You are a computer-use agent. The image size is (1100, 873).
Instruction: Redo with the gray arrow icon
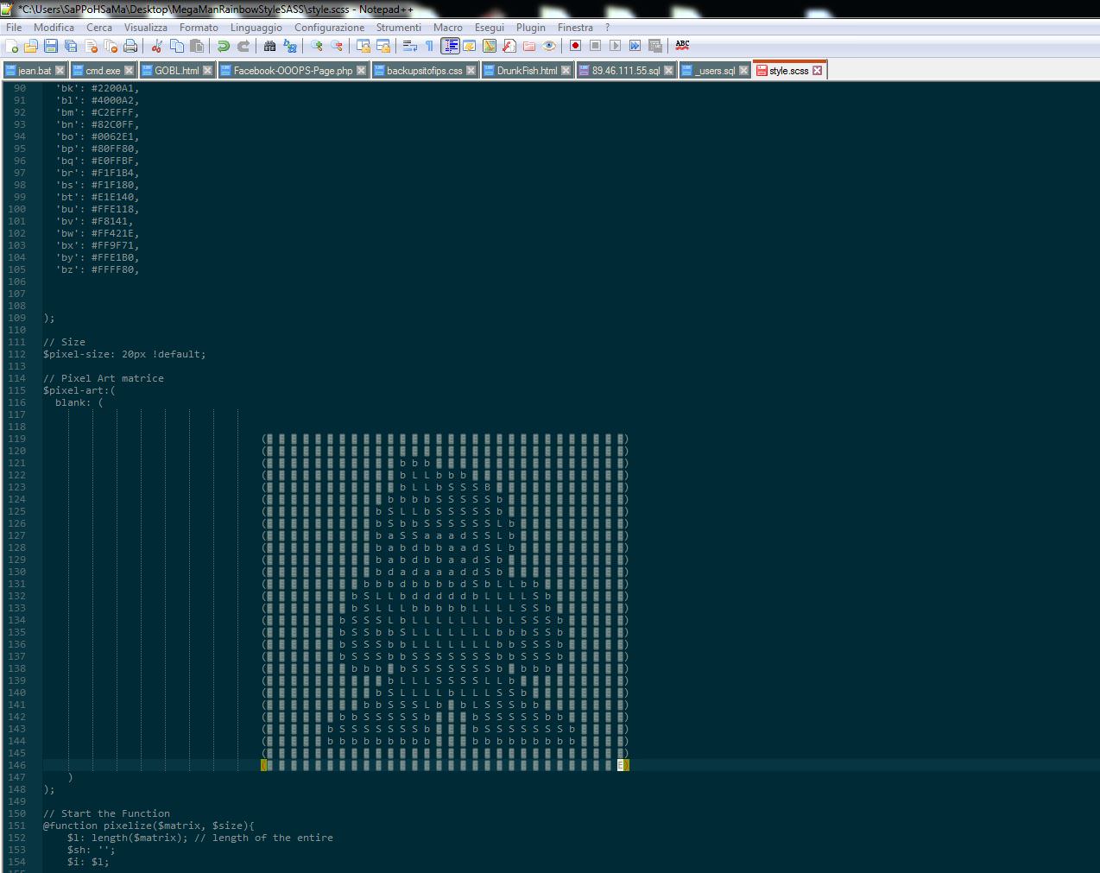243,46
